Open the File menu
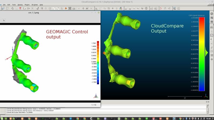The height and width of the screenshot is (120, 214). [x=4, y=5]
